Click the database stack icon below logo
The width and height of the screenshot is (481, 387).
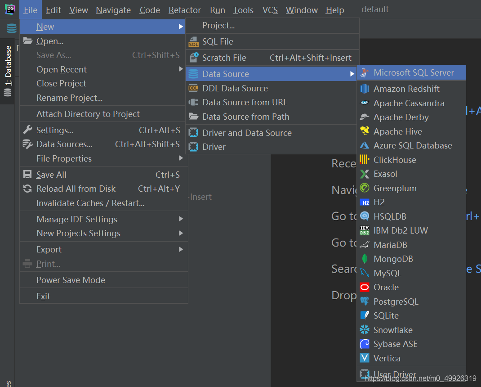pos(12,28)
